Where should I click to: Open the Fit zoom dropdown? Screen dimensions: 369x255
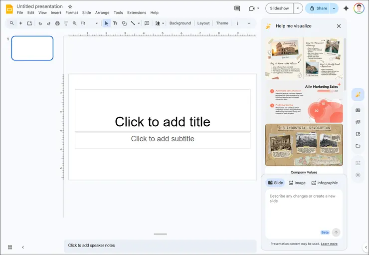tap(89, 23)
